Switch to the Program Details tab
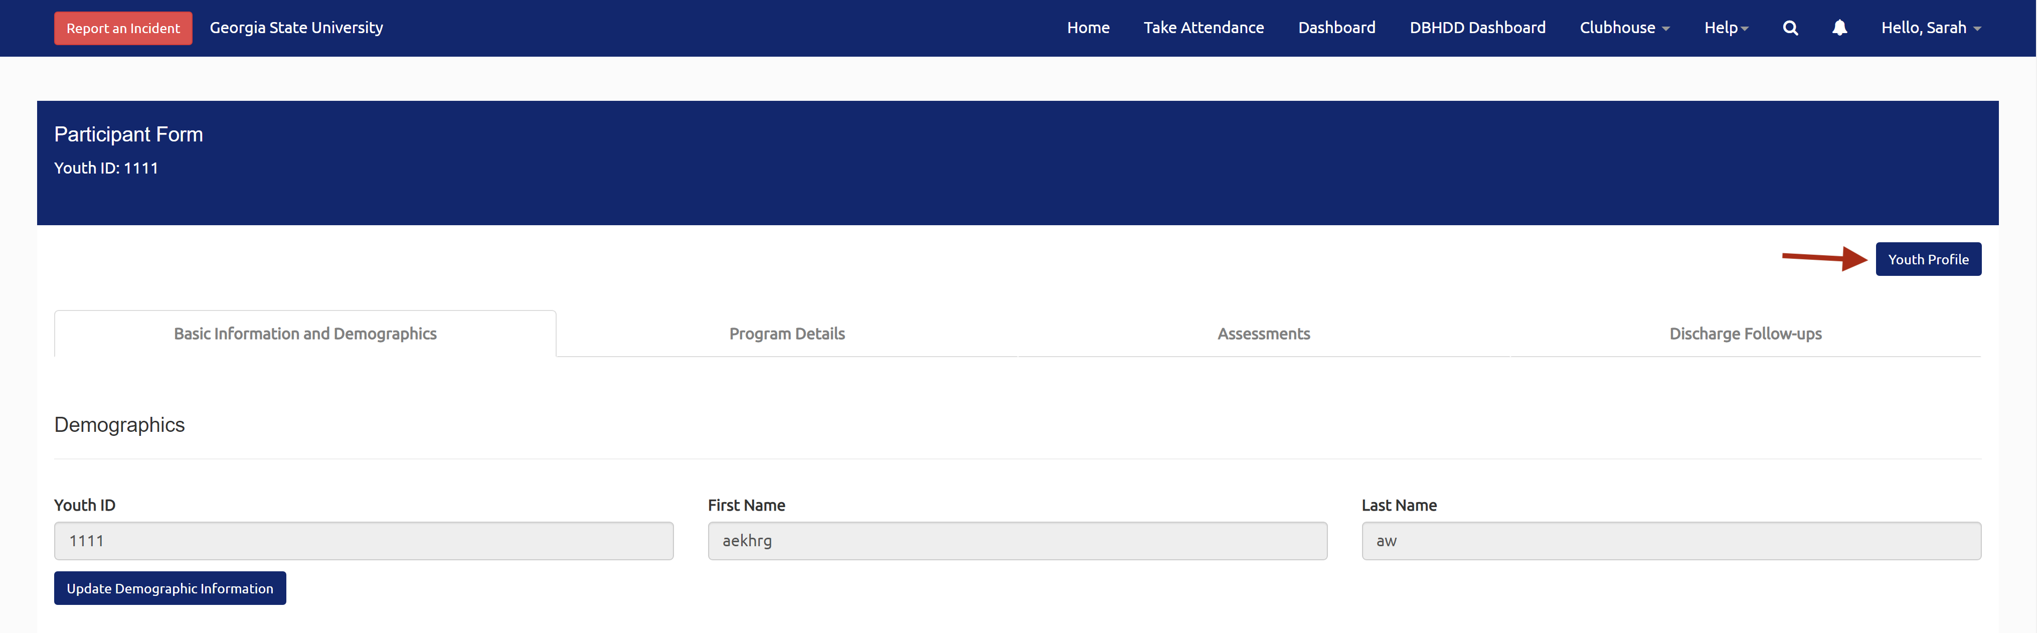The height and width of the screenshot is (633, 2037). point(787,334)
